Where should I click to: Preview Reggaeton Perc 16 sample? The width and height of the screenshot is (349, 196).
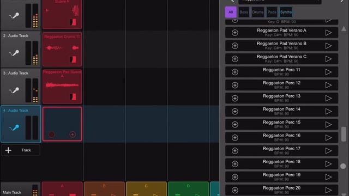coord(328,138)
